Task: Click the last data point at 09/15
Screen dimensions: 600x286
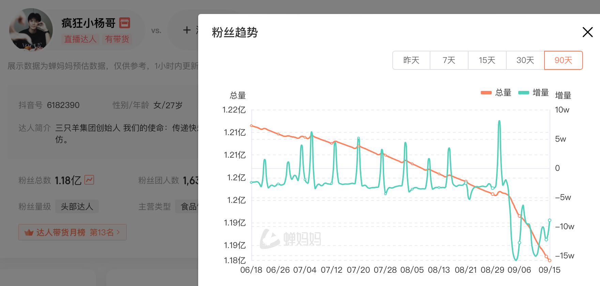Action: 549,260
